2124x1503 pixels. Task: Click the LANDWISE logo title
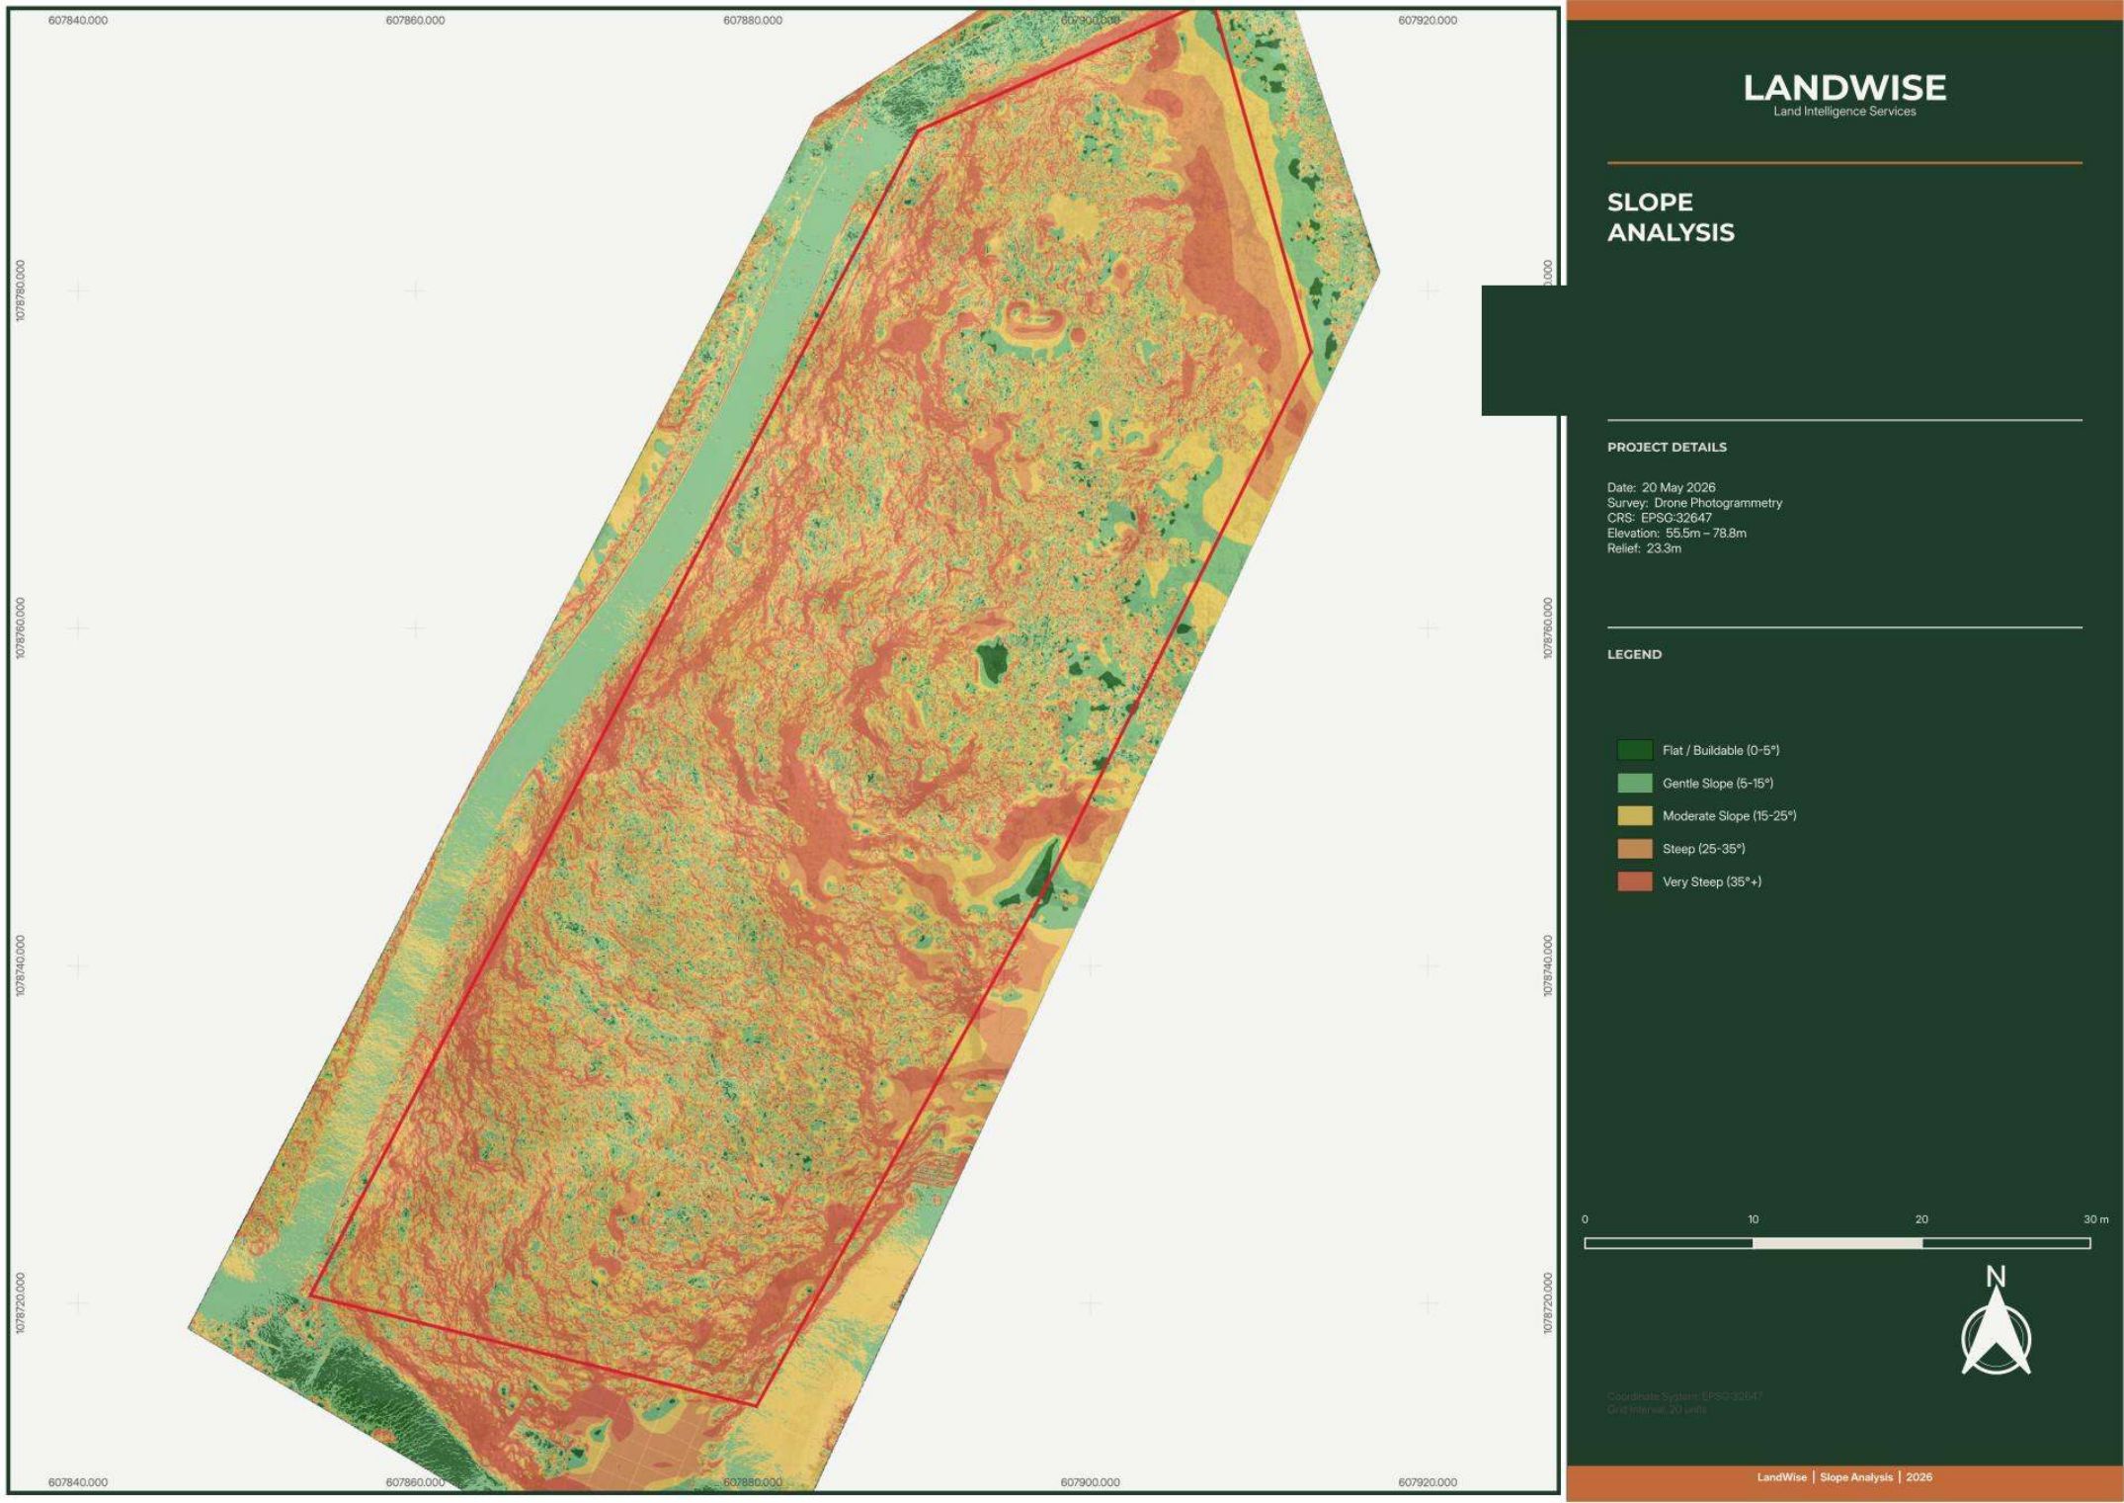1844,88
